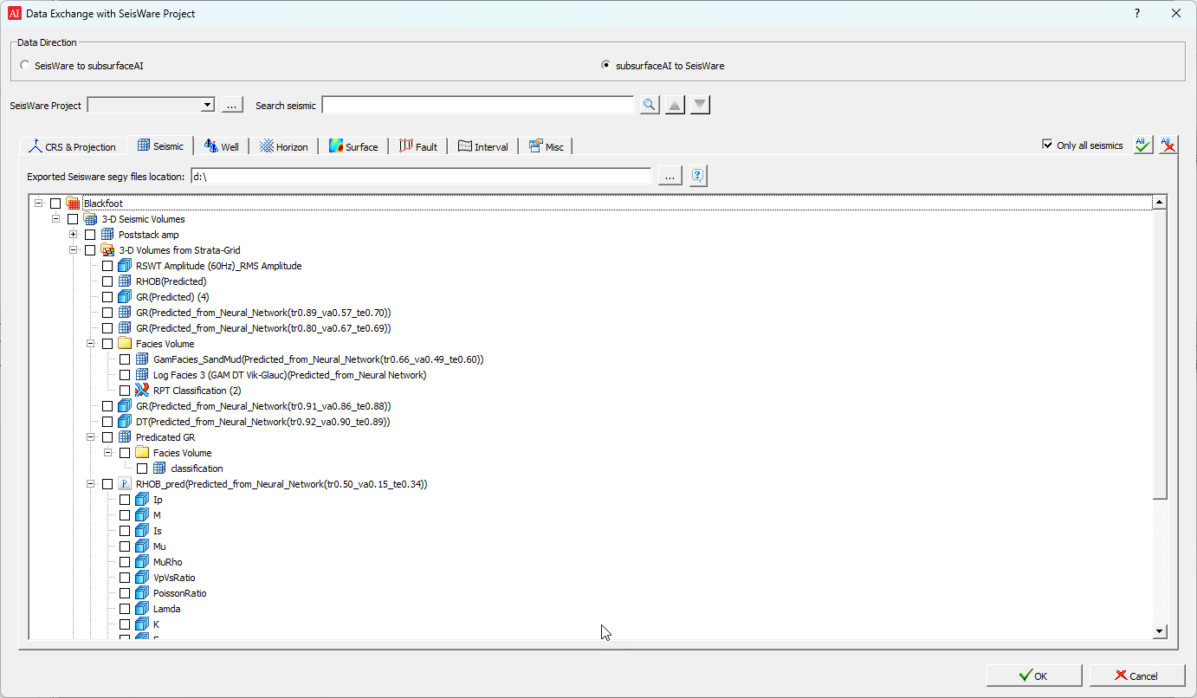
Task: Click the DT(Predicted tr0.92) volume icon
Action: [126, 422]
